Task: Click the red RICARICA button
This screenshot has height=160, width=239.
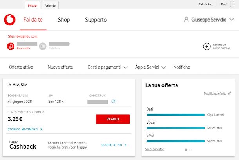Action: point(113,119)
